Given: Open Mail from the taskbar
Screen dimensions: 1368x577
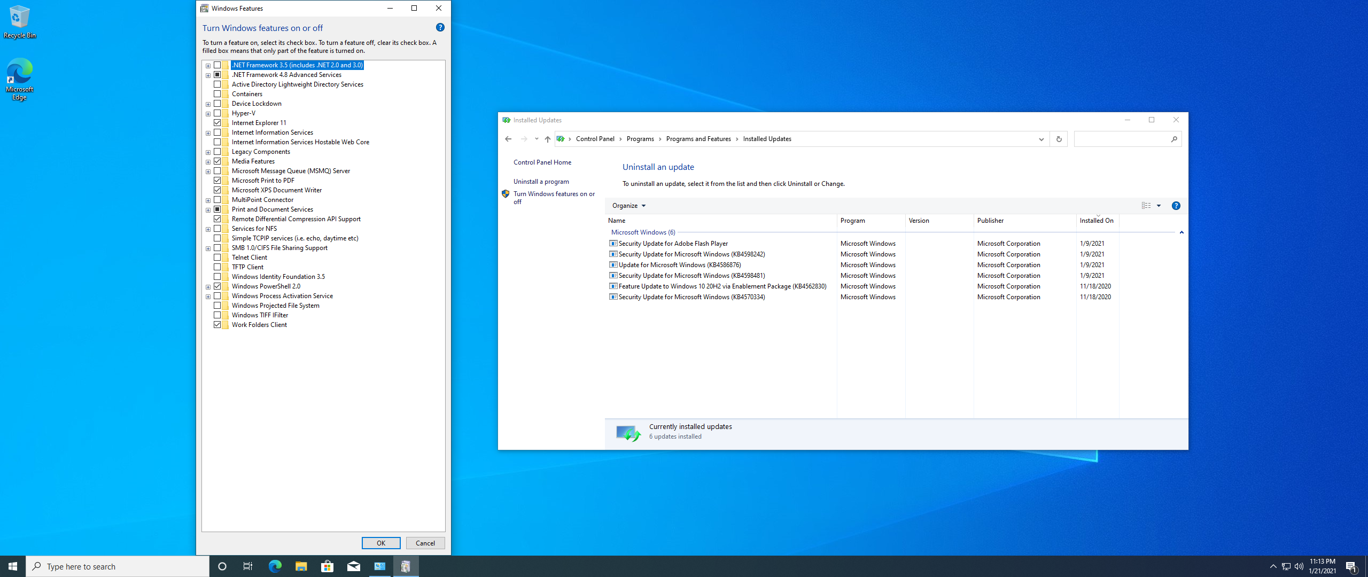Looking at the screenshot, I should click(x=353, y=566).
